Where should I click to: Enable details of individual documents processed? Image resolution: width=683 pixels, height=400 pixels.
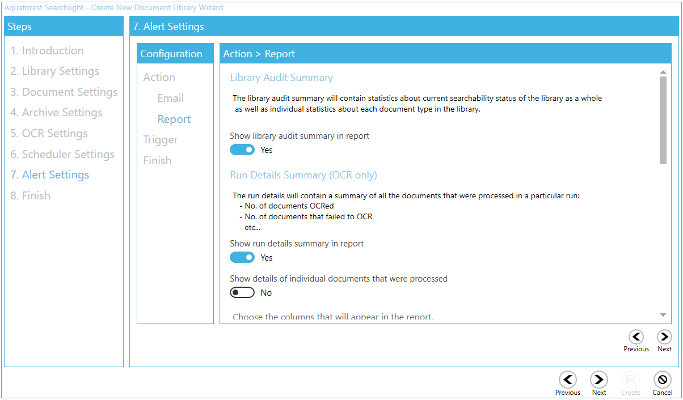tap(242, 293)
